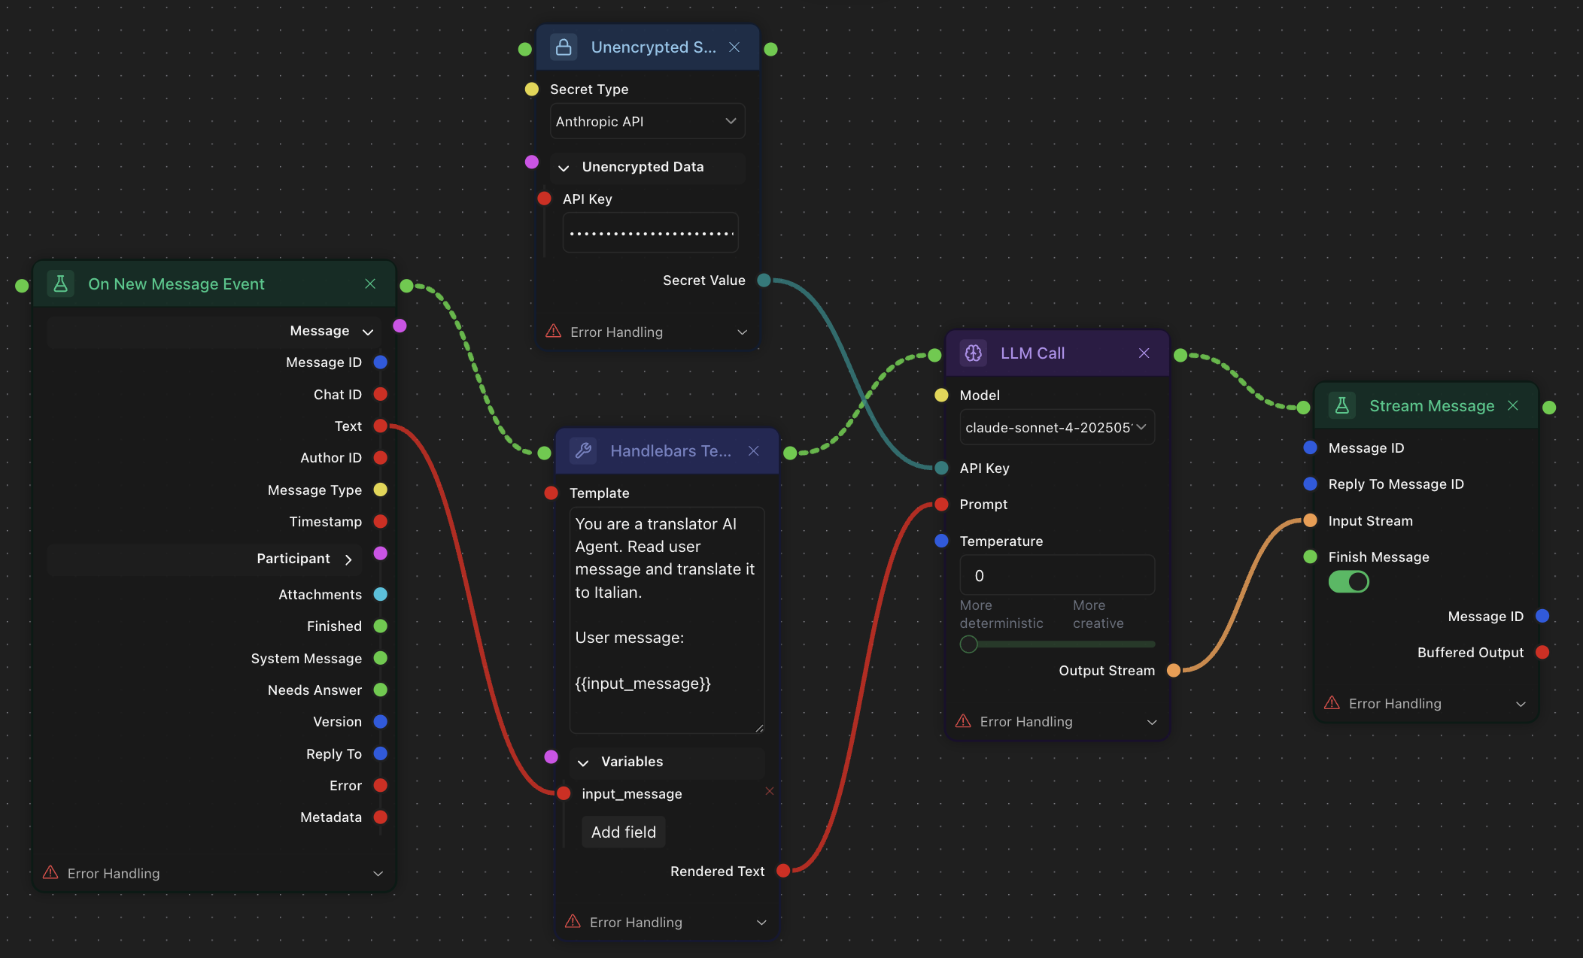Viewport: 1583px width, 958px height.
Task: Expand Error Handling on On New Message Event
Action: point(378,873)
